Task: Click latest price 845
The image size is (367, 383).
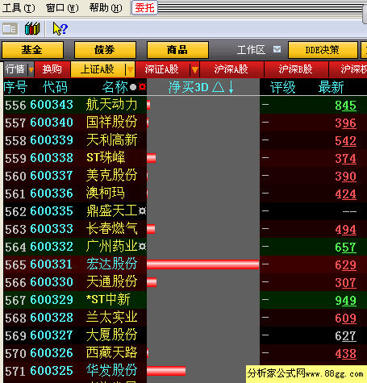Action: point(345,106)
